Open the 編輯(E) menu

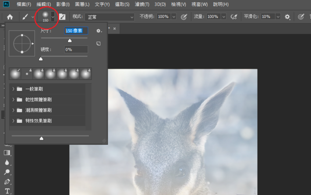[x=44, y=4]
